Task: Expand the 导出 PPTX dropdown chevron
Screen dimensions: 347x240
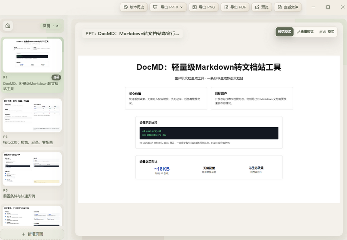Action: tap(182, 7)
